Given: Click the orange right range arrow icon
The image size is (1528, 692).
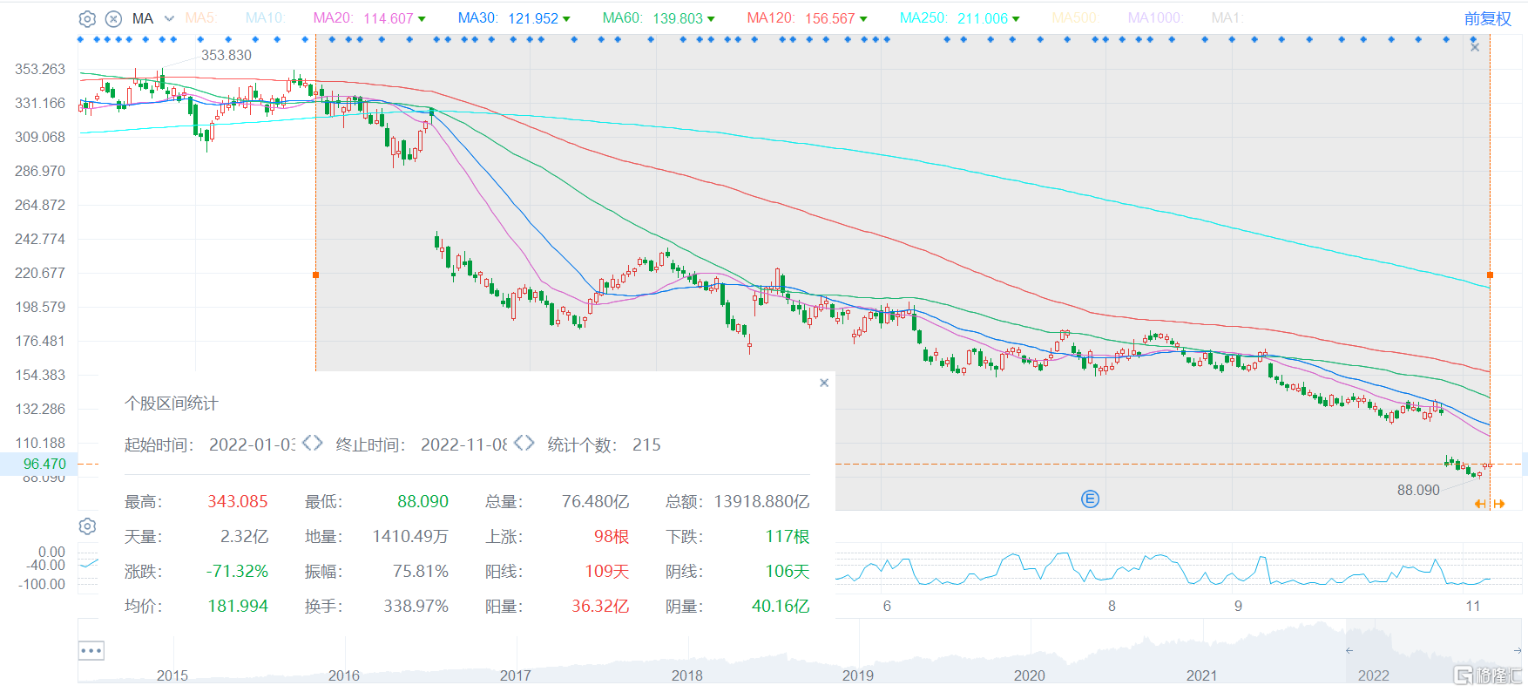Looking at the screenshot, I should pyautogui.click(x=1499, y=504).
